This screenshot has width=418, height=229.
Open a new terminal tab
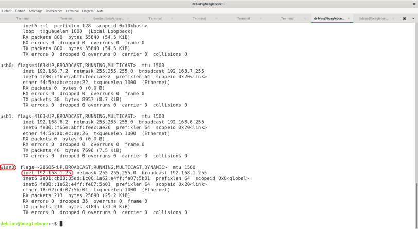(x=404, y=18)
